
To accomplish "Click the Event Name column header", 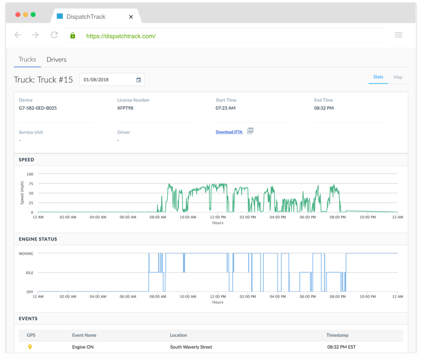I will click(84, 335).
